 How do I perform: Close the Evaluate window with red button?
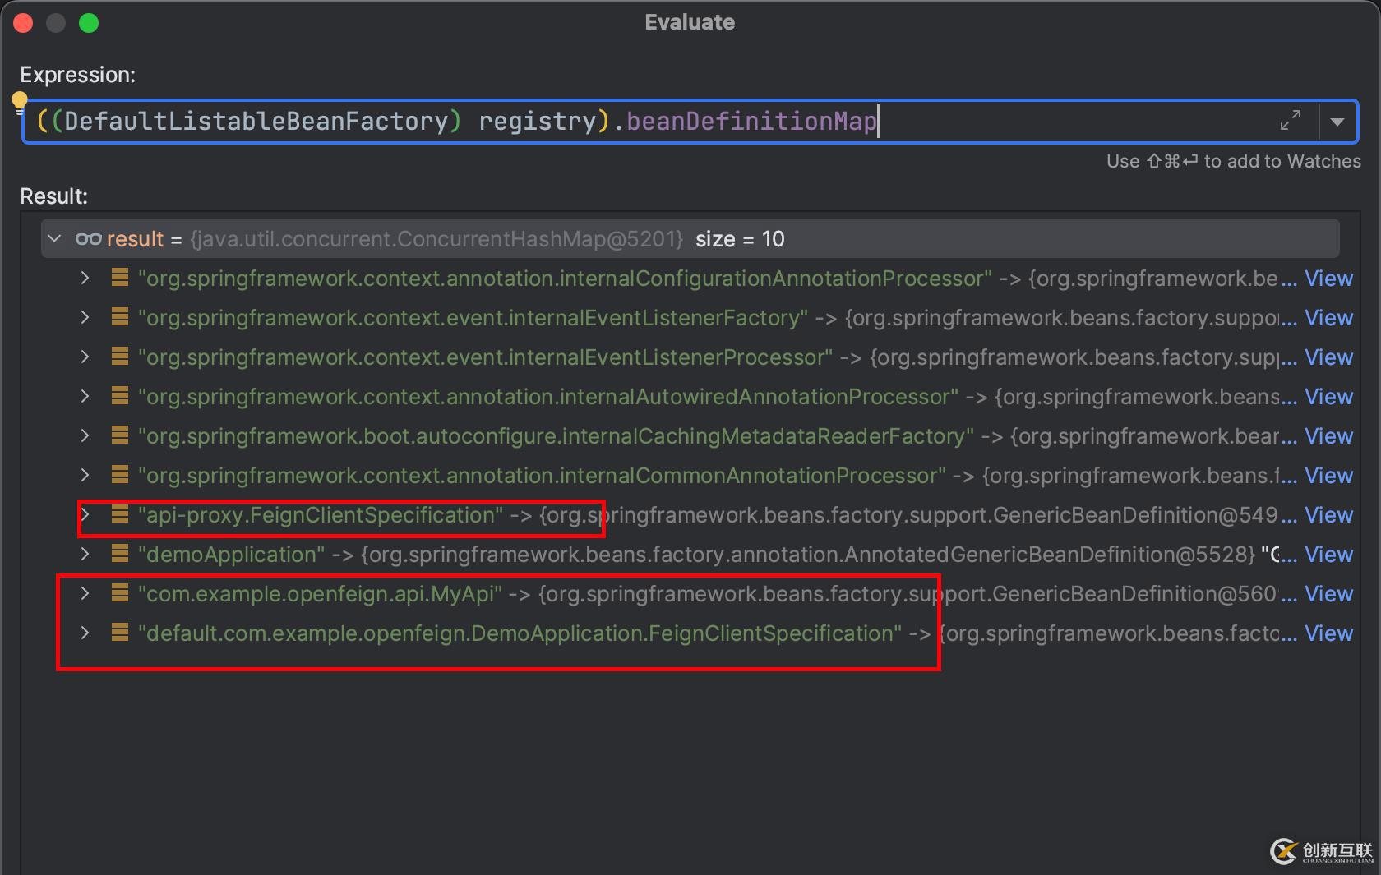23,23
